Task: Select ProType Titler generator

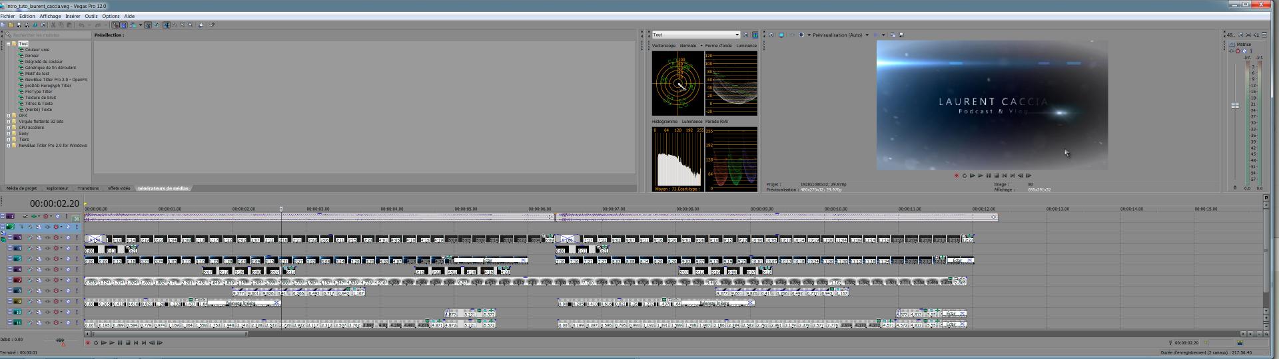Action: [x=38, y=92]
